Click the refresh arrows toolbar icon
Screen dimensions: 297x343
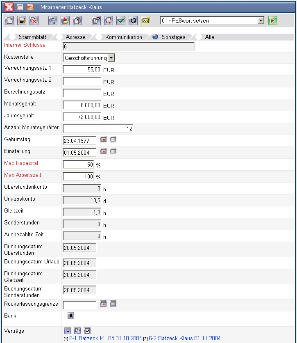pyautogui.click(x=133, y=21)
